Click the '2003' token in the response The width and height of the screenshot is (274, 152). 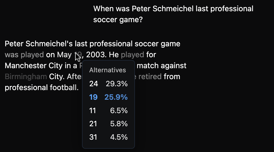point(95,55)
